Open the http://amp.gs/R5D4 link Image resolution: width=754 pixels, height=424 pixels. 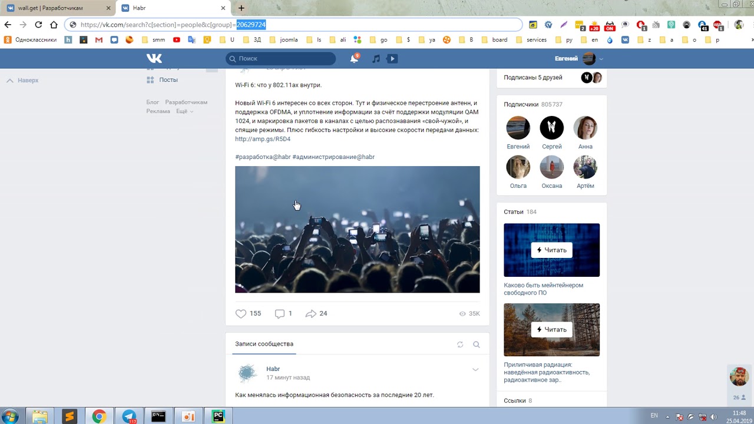tap(263, 139)
